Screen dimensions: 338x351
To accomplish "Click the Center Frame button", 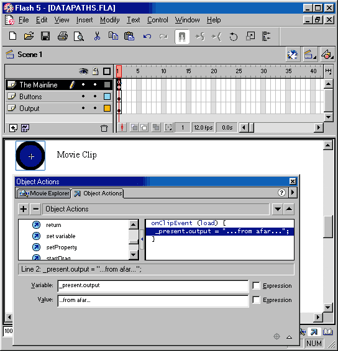I will point(122,128).
